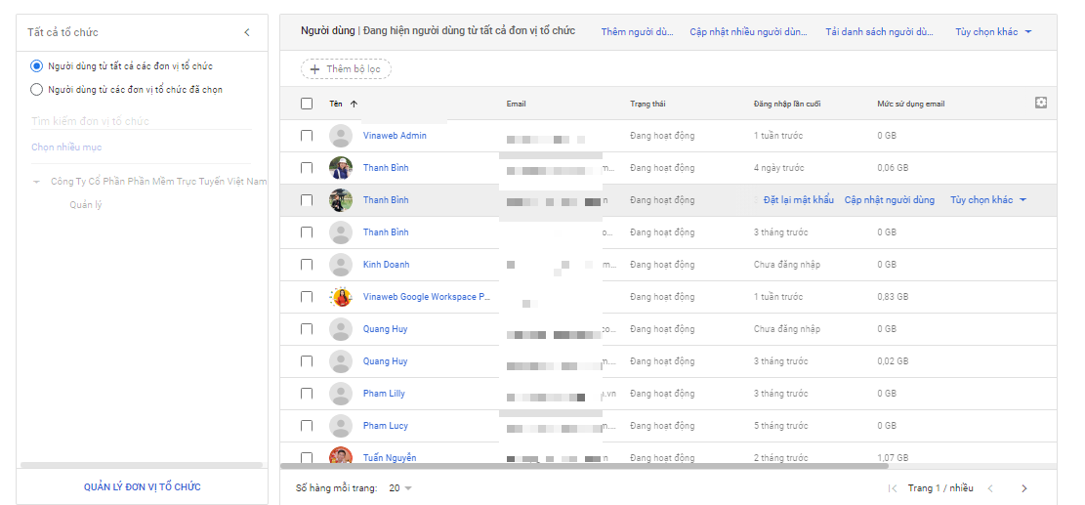Jump to the first page icon
The height and width of the screenshot is (505, 1085).
point(892,488)
